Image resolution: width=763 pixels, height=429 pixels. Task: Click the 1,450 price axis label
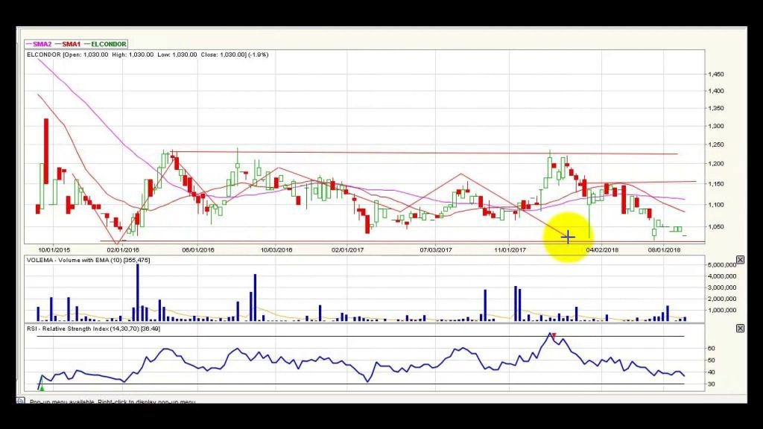716,74
